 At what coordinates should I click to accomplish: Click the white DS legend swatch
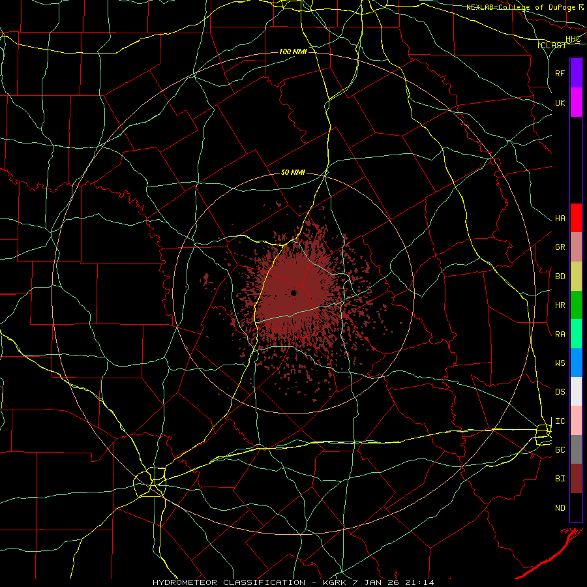tap(576, 391)
